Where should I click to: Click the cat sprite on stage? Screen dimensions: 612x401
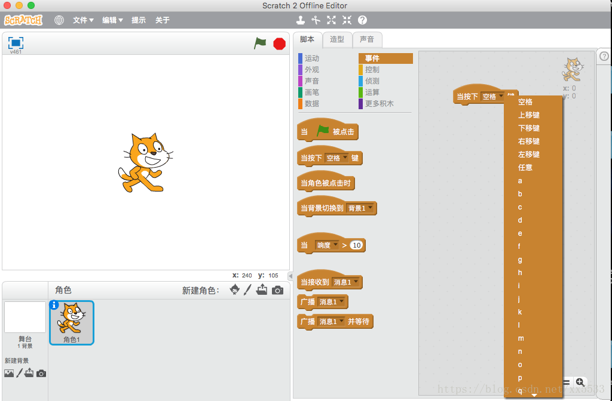145,162
